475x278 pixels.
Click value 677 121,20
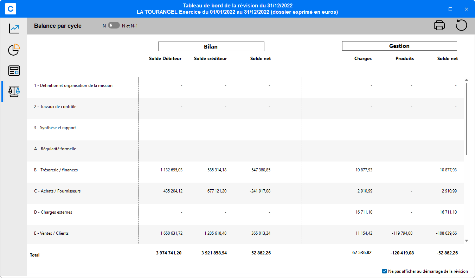tap(217, 191)
